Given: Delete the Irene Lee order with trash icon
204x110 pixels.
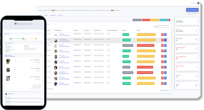Looking at the screenshot, I should (162, 51).
